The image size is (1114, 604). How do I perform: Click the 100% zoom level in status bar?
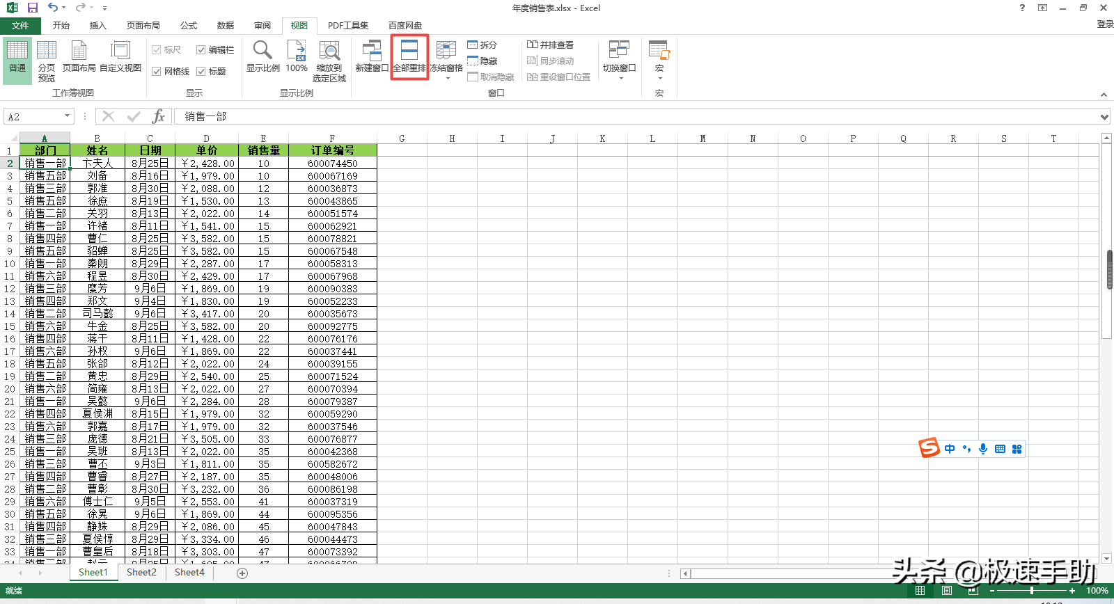tap(1097, 591)
